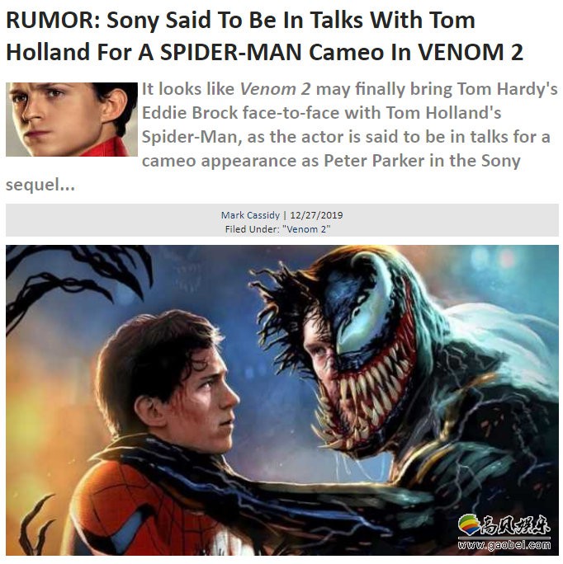
Task: Click the www.gaobei.com watermark URL
Action: click(504, 545)
